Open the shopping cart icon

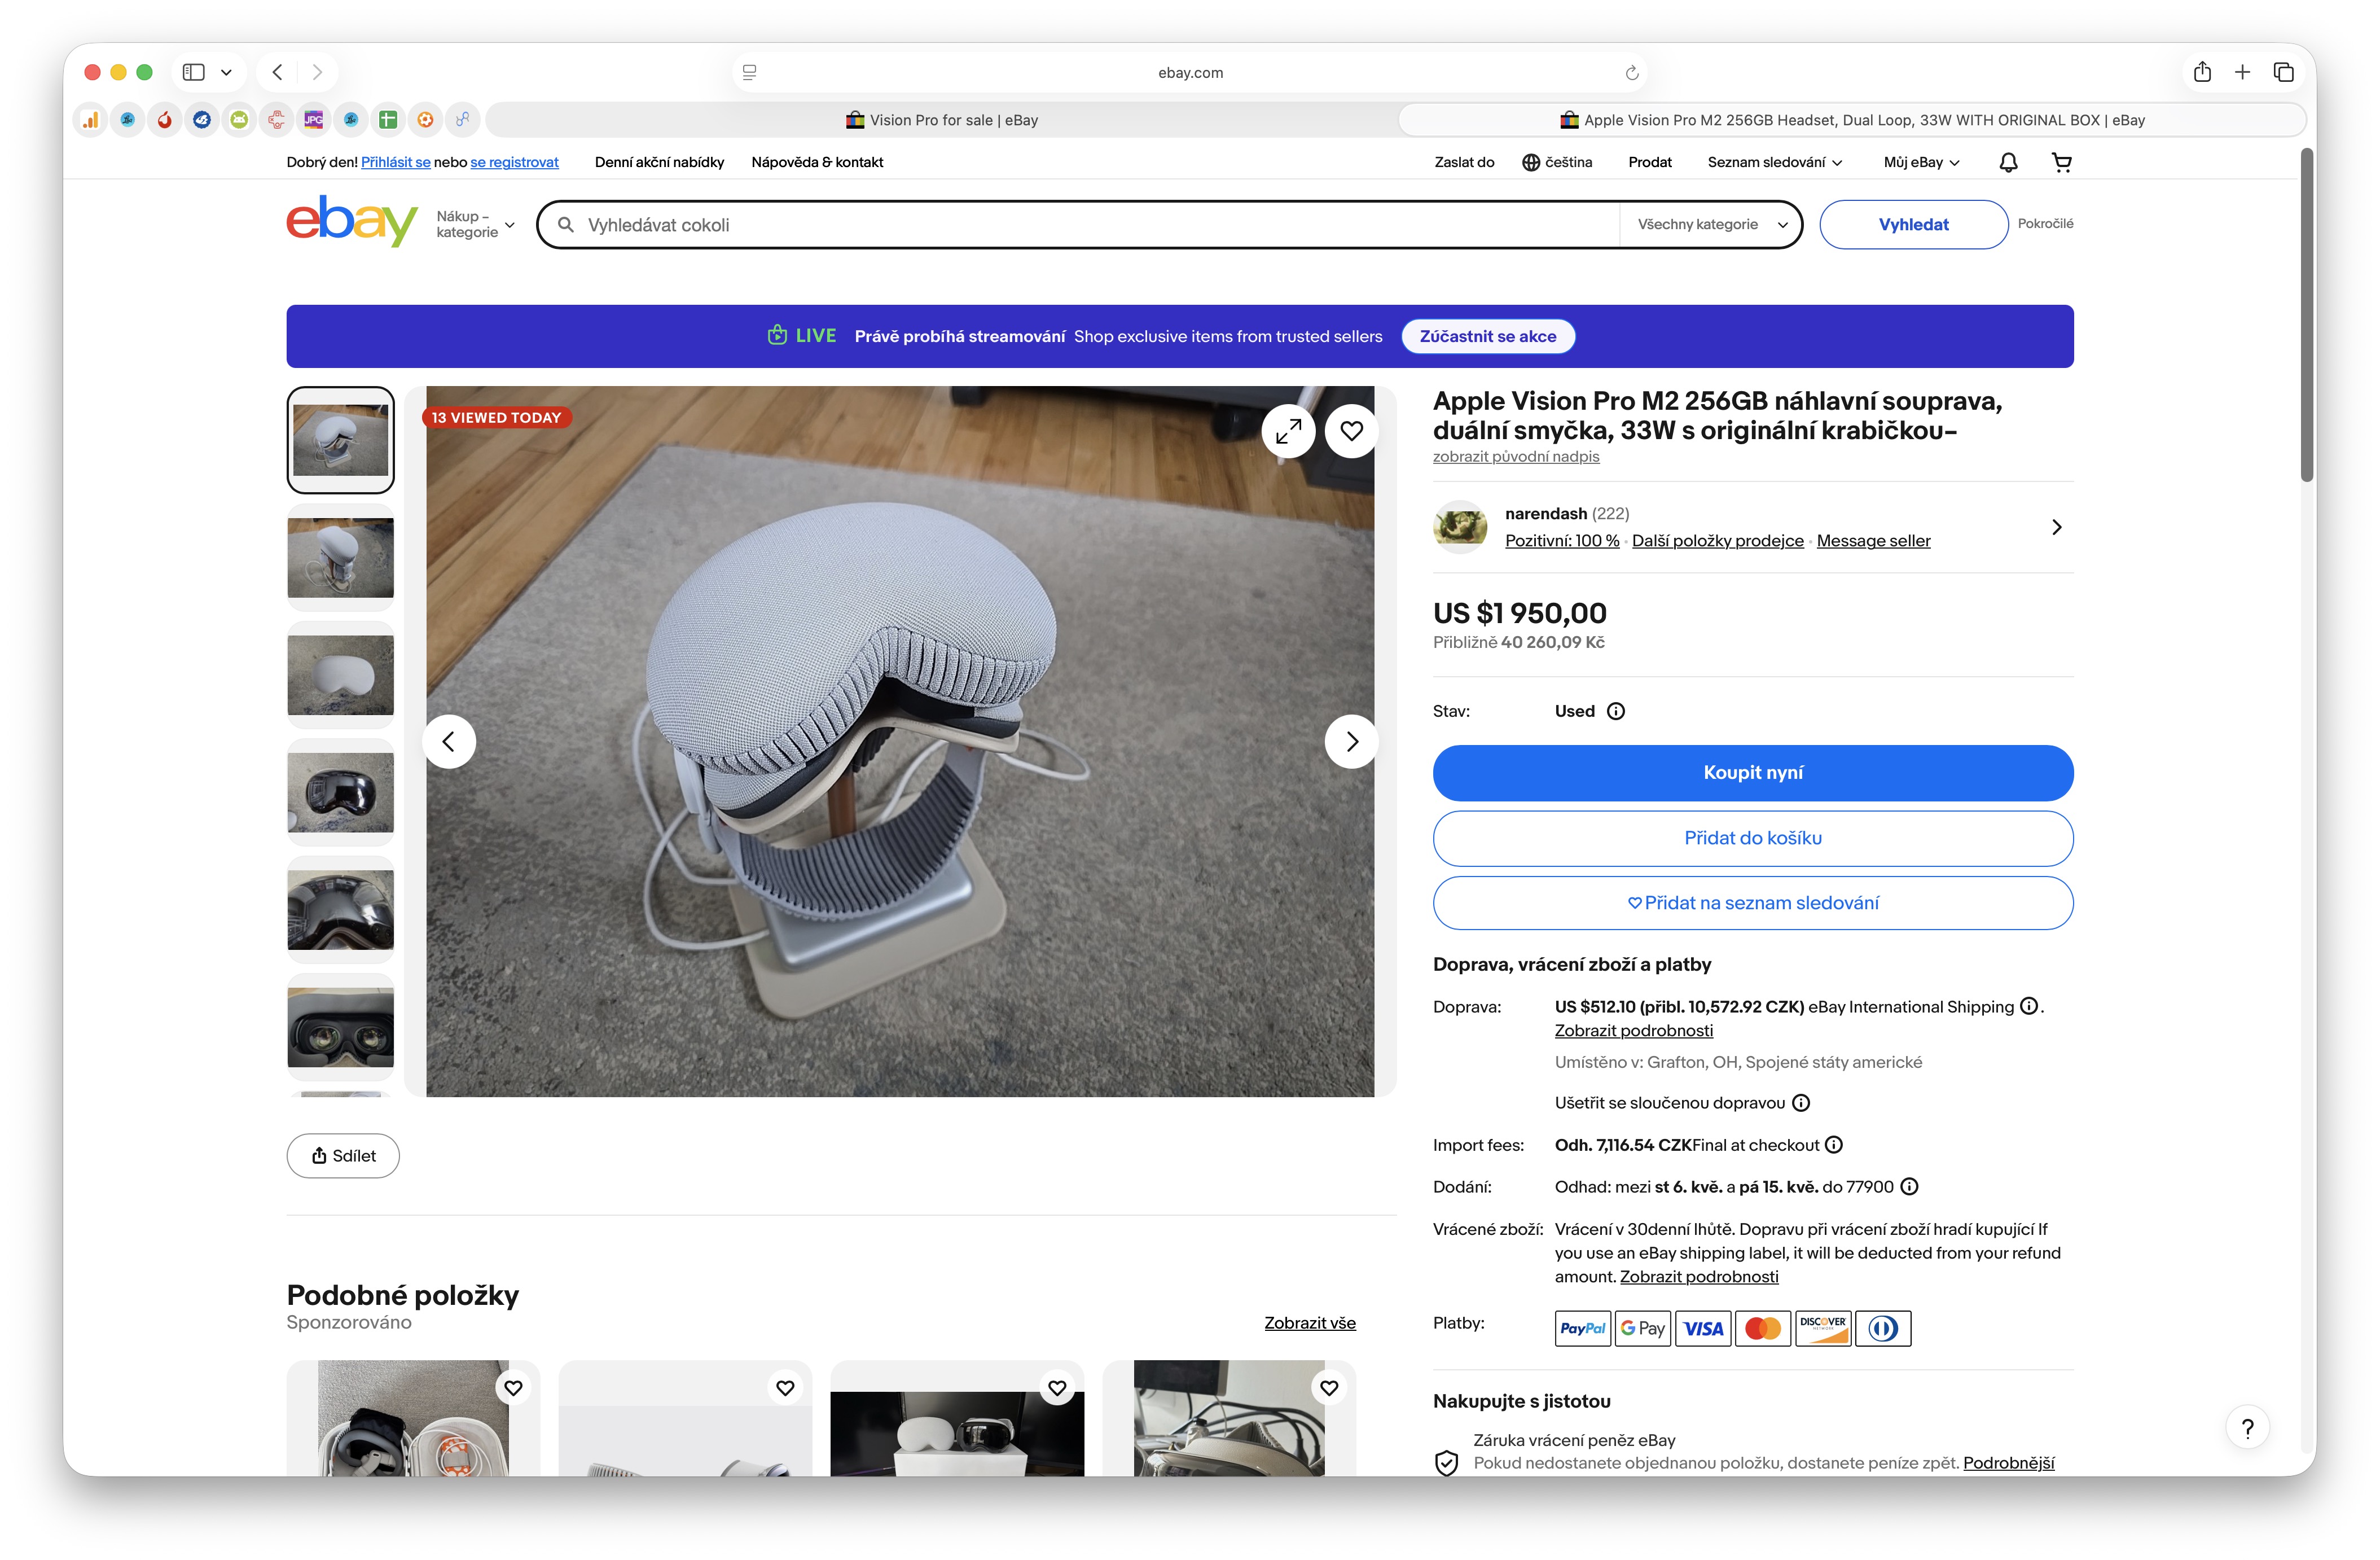[x=2061, y=162]
